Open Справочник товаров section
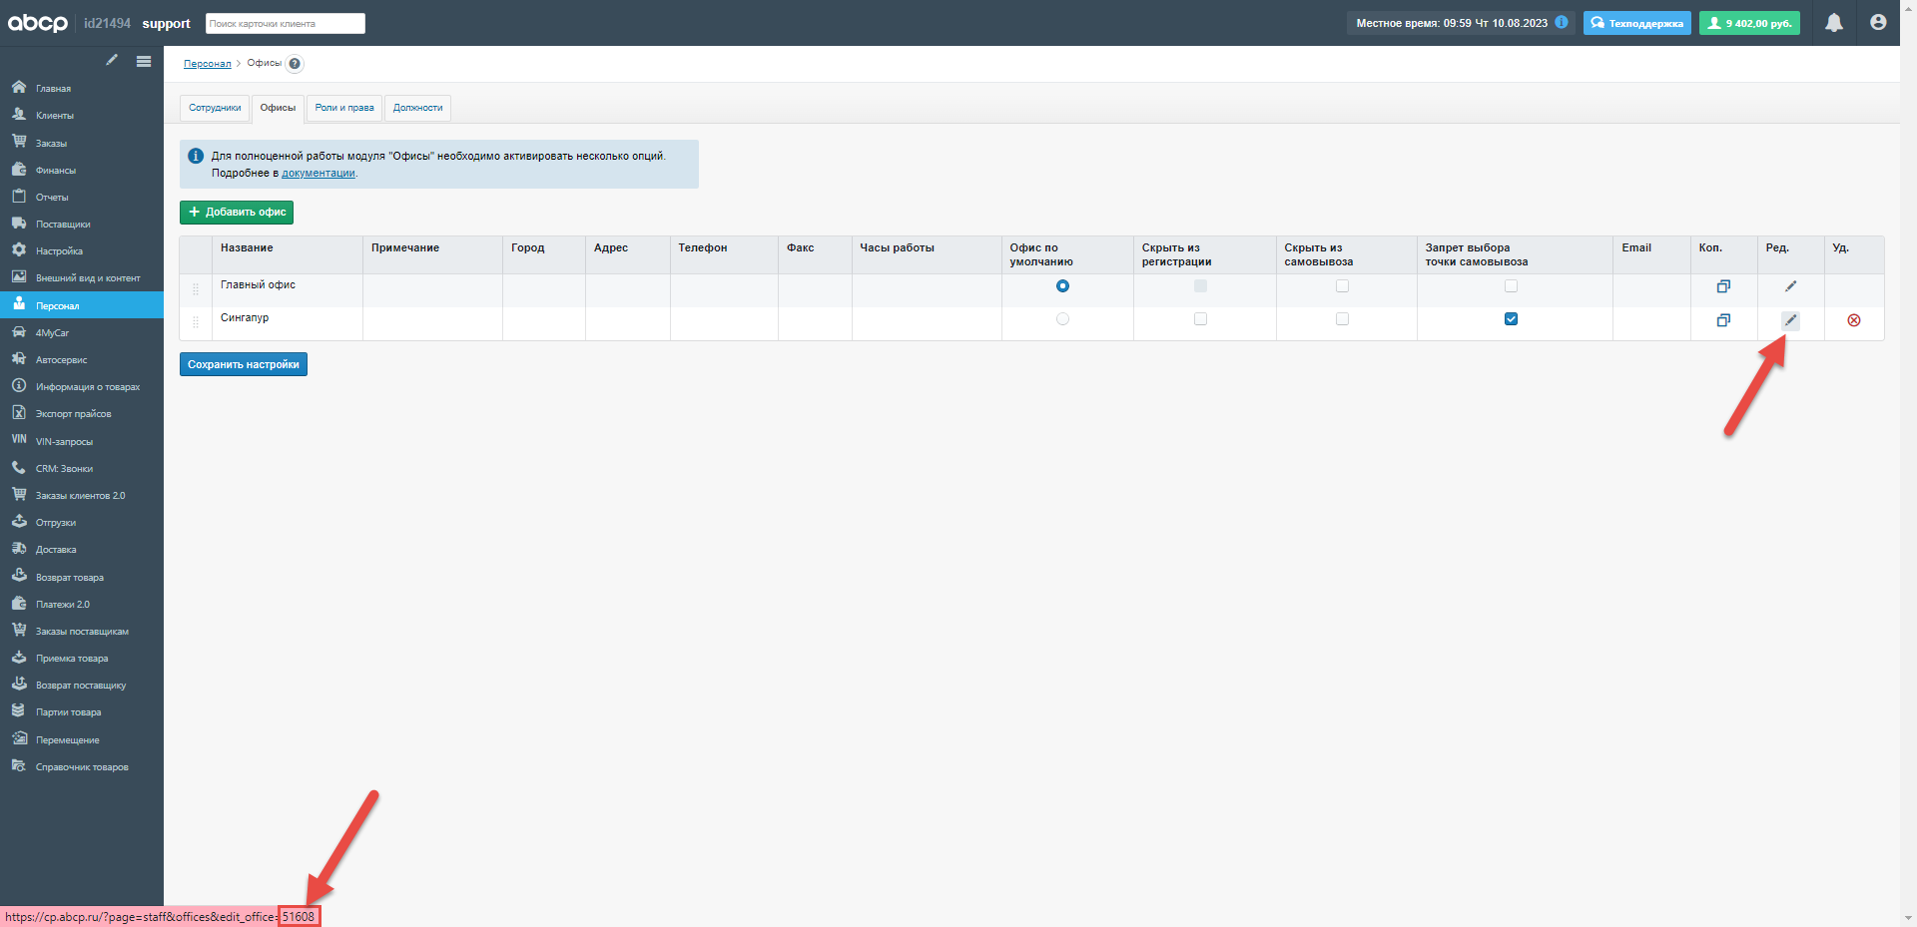Viewport: 1917px width, 927px height. tap(82, 767)
